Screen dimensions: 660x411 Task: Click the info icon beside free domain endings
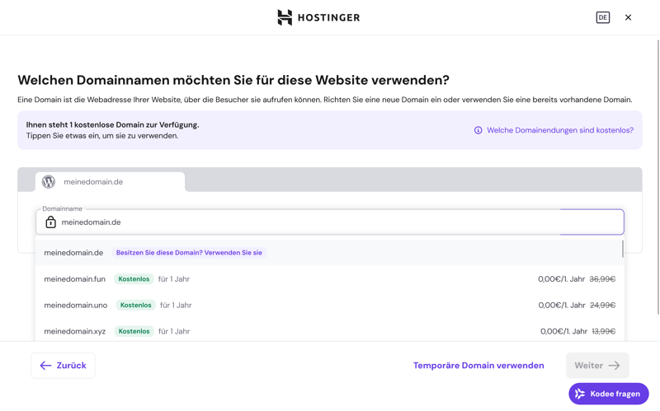click(x=478, y=130)
